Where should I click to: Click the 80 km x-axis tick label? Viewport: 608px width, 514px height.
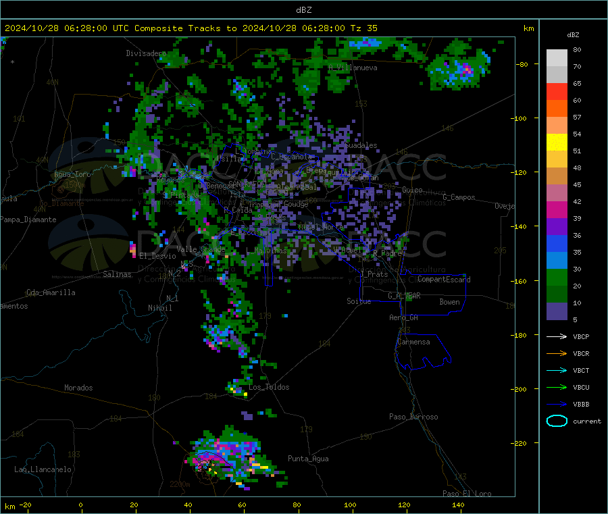(x=297, y=505)
